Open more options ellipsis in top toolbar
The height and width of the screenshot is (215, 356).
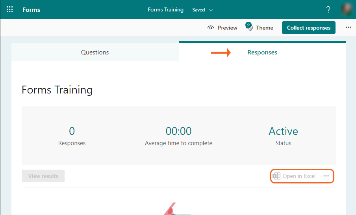348,28
